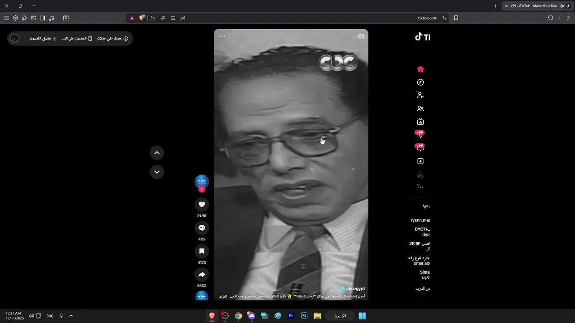Open ryann.mas followed account

click(420, 220)
